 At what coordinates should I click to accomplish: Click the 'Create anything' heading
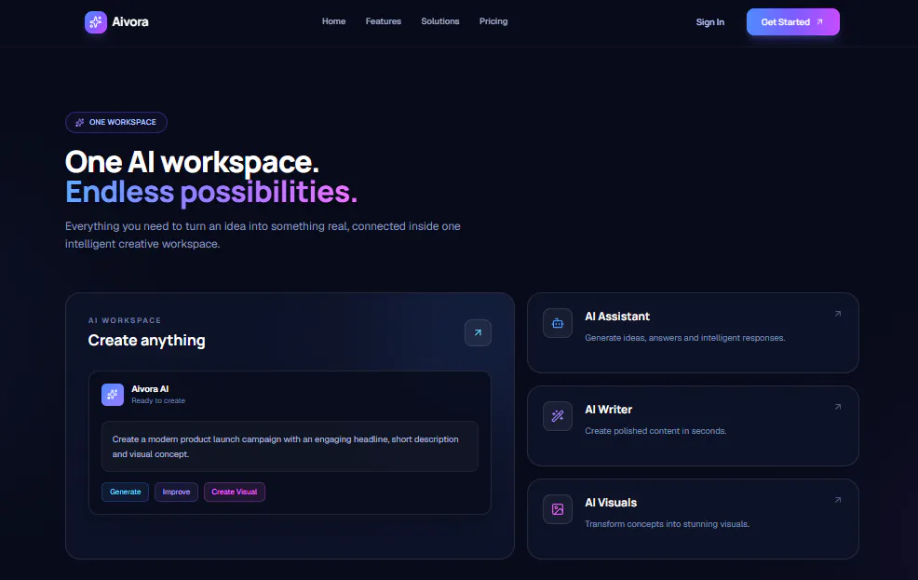[146, 341]
